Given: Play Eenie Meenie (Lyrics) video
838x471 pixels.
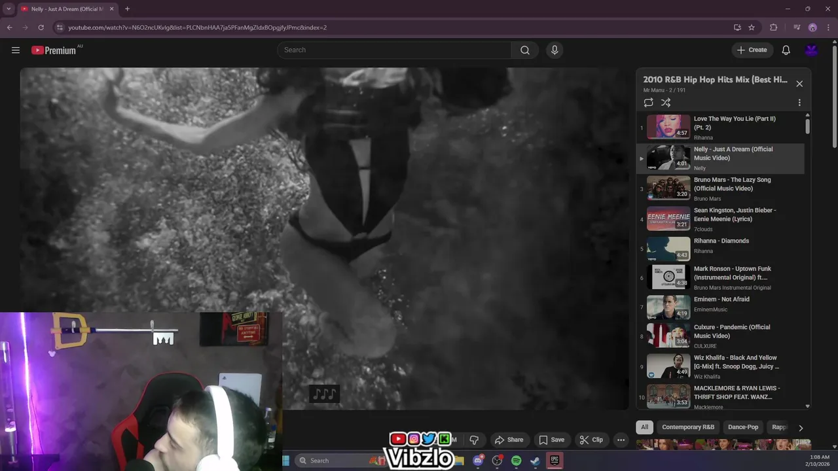Looking at the screenshot, I should [720, 219].
